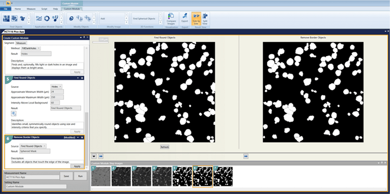Open the Create Custom Module panel options arrow
Image resolution: width=390 pixels, height=194 pixels.
coord(81,37)
